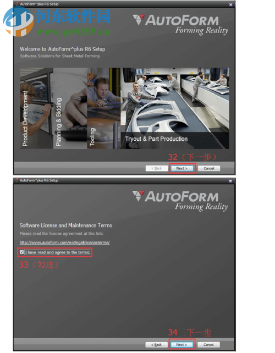Open the autoform.com license terms link

click(x=65, y=242)
